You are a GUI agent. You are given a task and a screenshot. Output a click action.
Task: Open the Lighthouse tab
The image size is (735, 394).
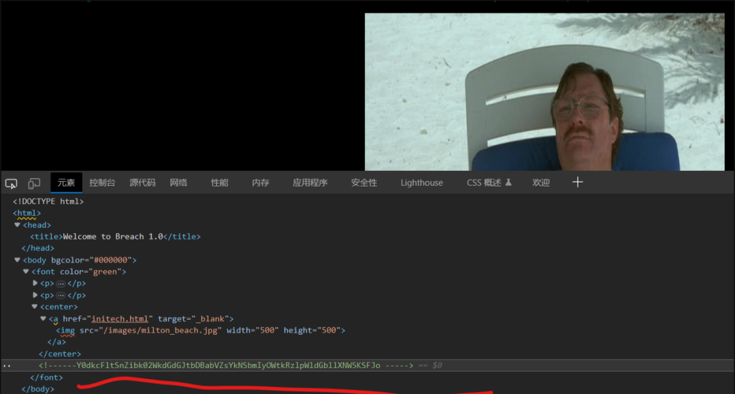pyautogui.click(x=421, y=183)
